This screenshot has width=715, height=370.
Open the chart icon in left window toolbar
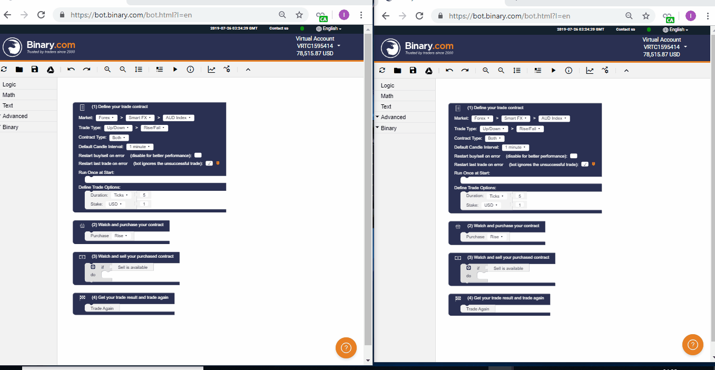(211, 70)
